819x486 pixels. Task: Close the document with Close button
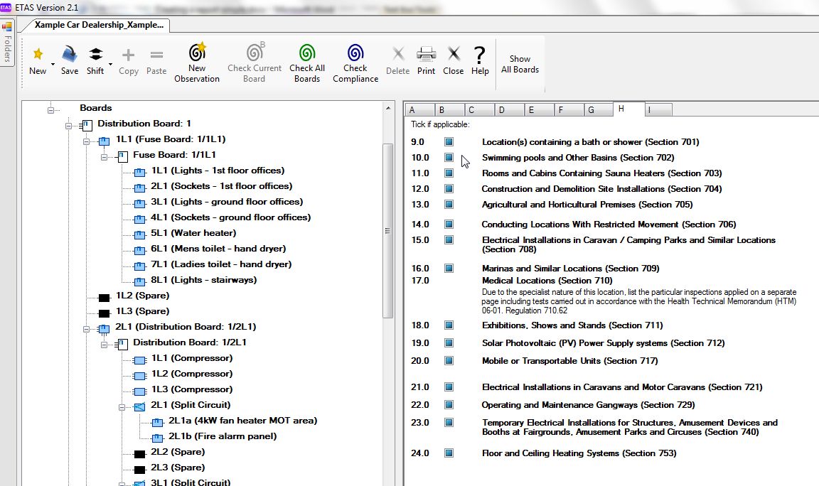click(453, 60)
